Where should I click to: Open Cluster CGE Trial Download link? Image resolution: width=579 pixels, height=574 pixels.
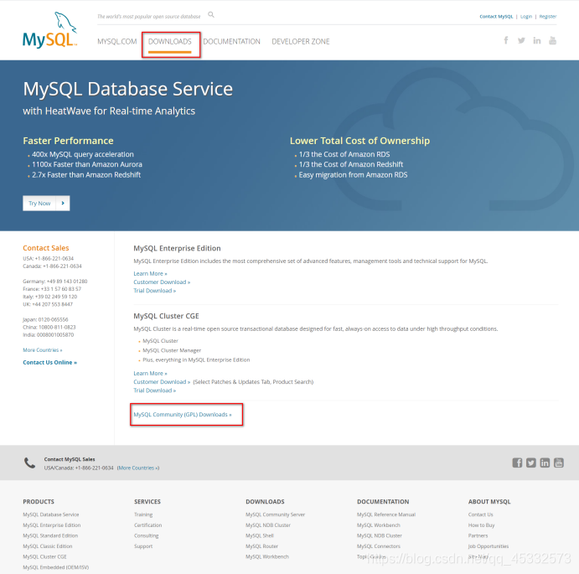[x=155, y=390]
